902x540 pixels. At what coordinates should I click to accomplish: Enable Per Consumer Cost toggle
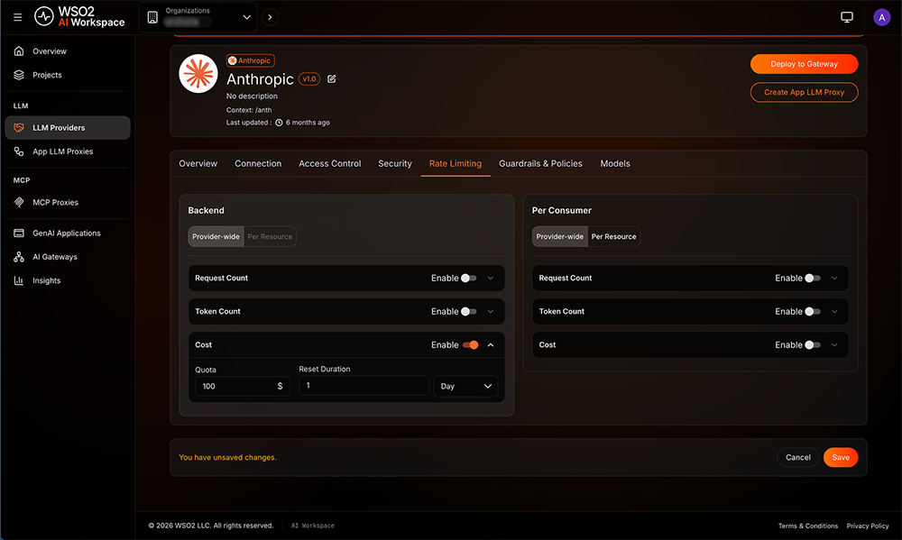coord(813,345)
